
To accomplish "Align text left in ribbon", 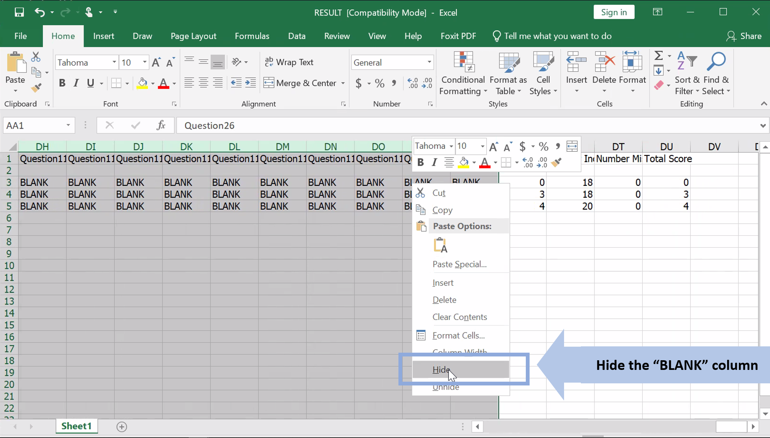I will [x=189, y=83].
